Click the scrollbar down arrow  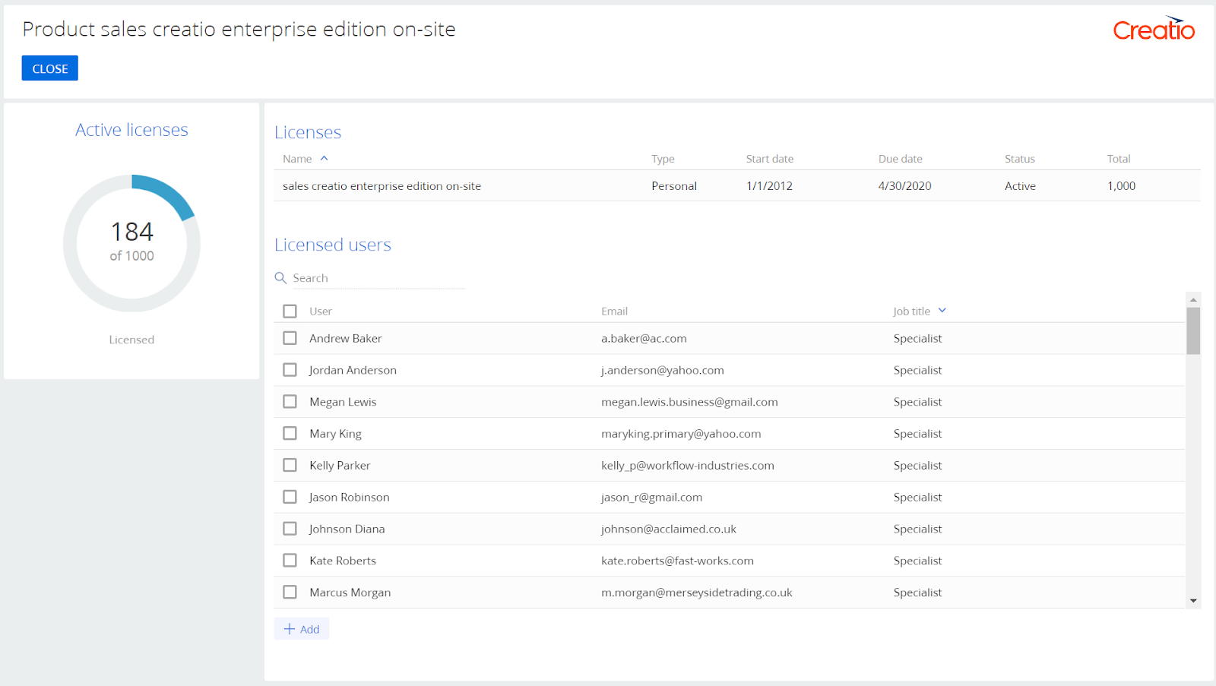coord(1193,601)
